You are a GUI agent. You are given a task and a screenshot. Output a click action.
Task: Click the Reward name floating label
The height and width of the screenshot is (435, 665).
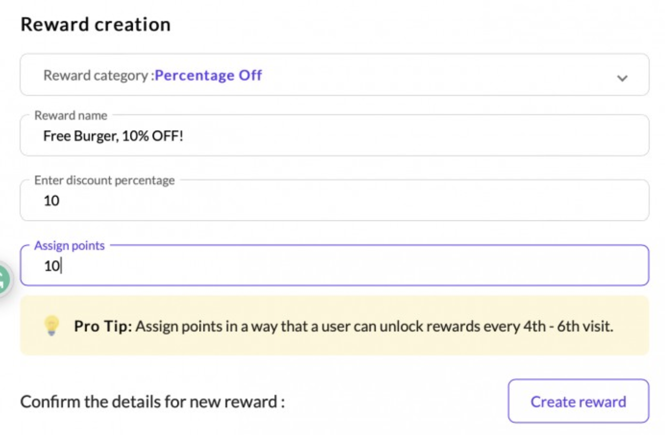click(71, 116)
